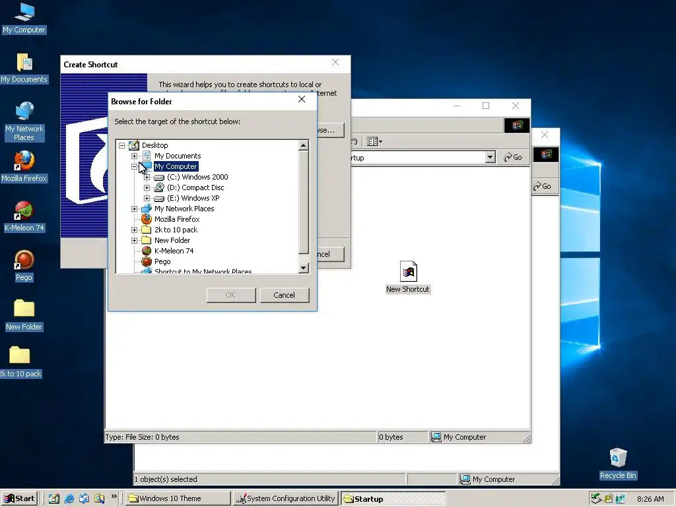Viewport: 676px width, 507px height.
Task: Select My Network Places in folder tree
Action: (184, 209)
